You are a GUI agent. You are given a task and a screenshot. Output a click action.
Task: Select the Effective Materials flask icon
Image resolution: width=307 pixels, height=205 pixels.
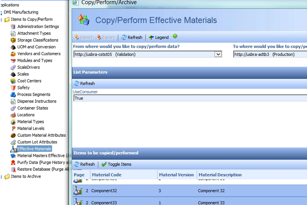13,149
